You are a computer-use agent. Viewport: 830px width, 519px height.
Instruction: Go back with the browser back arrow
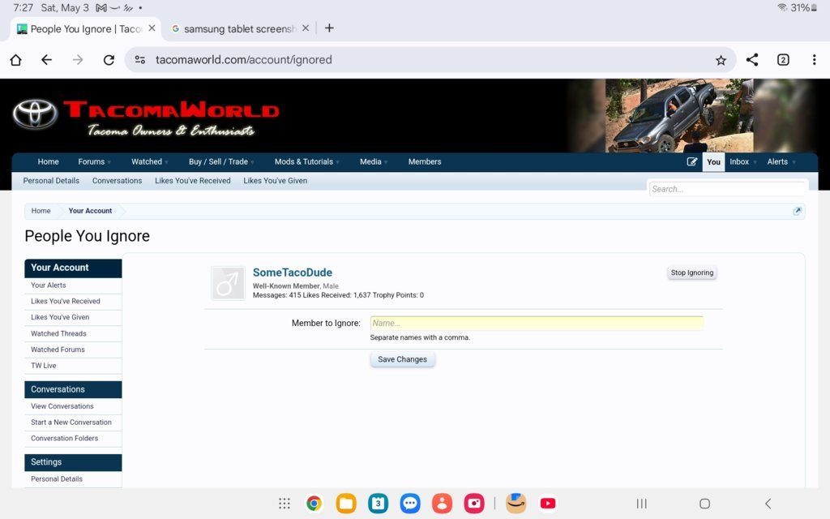pos(46,60)
